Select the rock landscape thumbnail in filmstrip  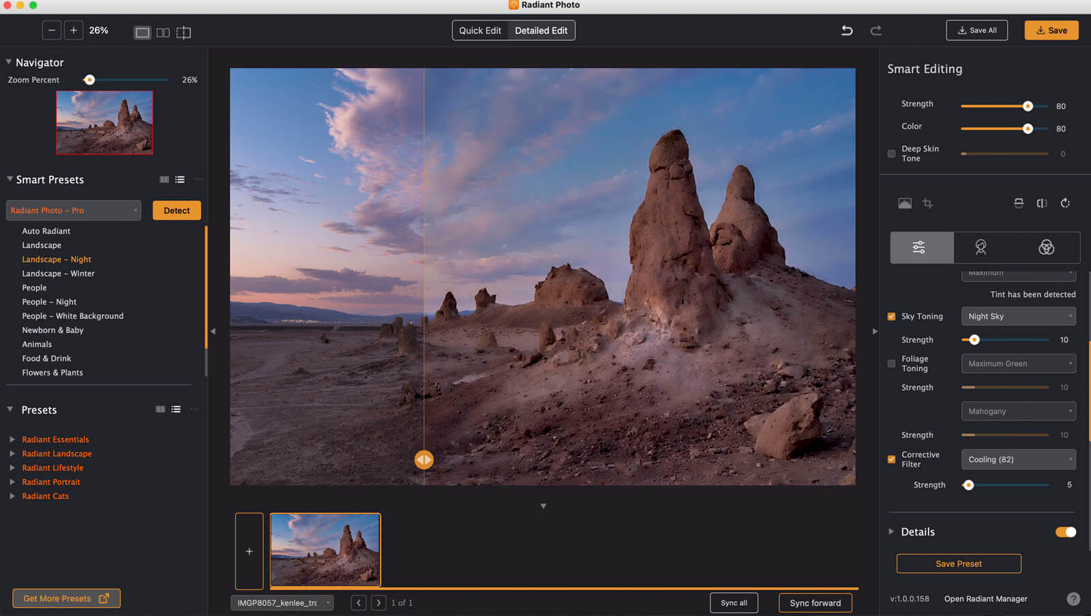[x=325, y=550]
